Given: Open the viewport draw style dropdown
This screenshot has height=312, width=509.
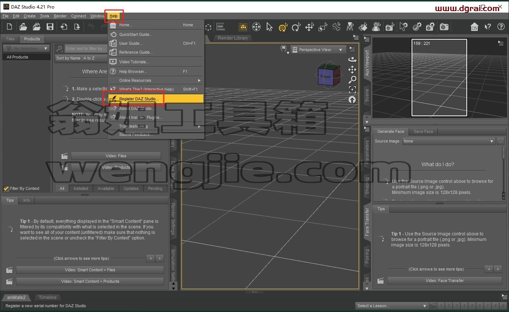Looking at the screenshot, I should pyautogui.click(x=285, y=50).
